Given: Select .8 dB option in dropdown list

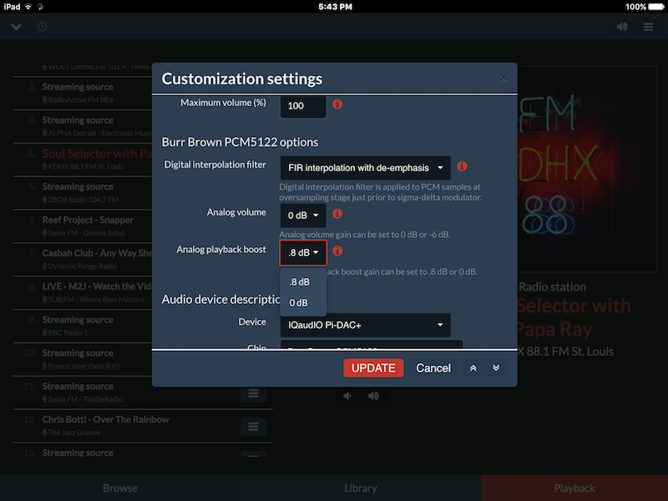Looking at the screenshot, I should [x=303, y=282].
